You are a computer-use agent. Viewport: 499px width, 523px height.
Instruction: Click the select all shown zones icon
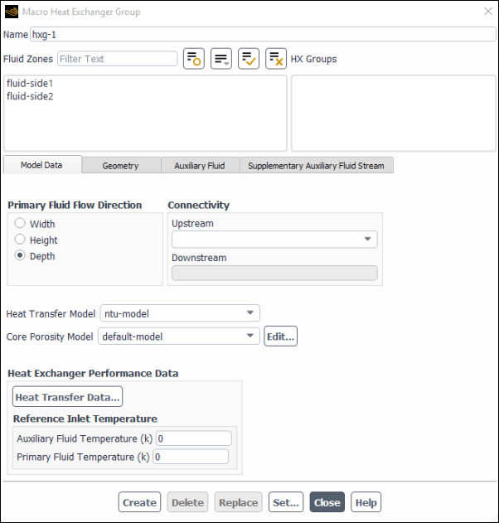[x=249, y=59]
